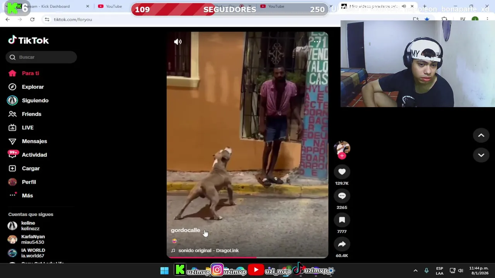The height and width of the screenshot is (278, 495).
Task: Click the 2265 comments count
Action: tap(342, 207)
